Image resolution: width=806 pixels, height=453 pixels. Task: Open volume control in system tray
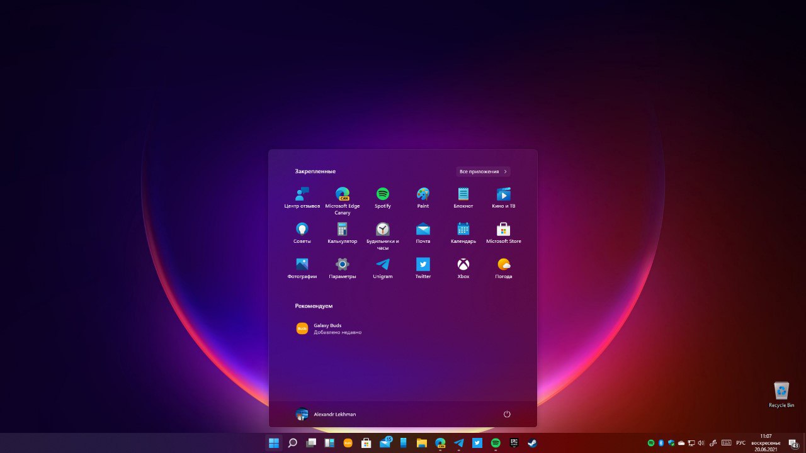(x=701, y=443)
